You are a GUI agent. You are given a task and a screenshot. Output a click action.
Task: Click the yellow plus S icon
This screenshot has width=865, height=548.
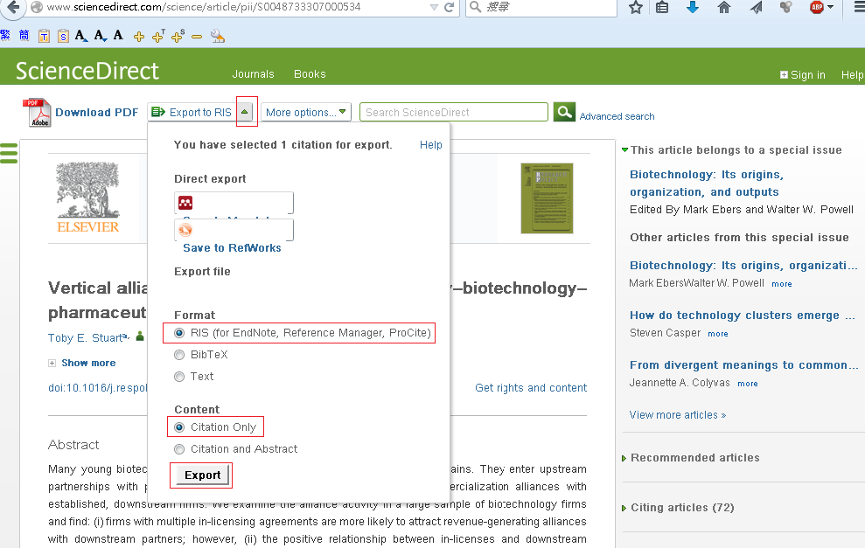click(x=178, y=37)
